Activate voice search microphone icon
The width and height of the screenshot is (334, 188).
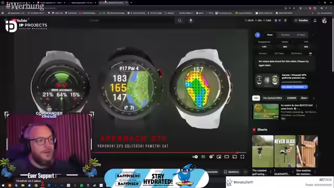(x=191, y=20)
